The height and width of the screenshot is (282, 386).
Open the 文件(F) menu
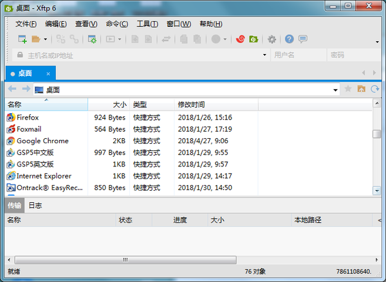pos(26,24)
